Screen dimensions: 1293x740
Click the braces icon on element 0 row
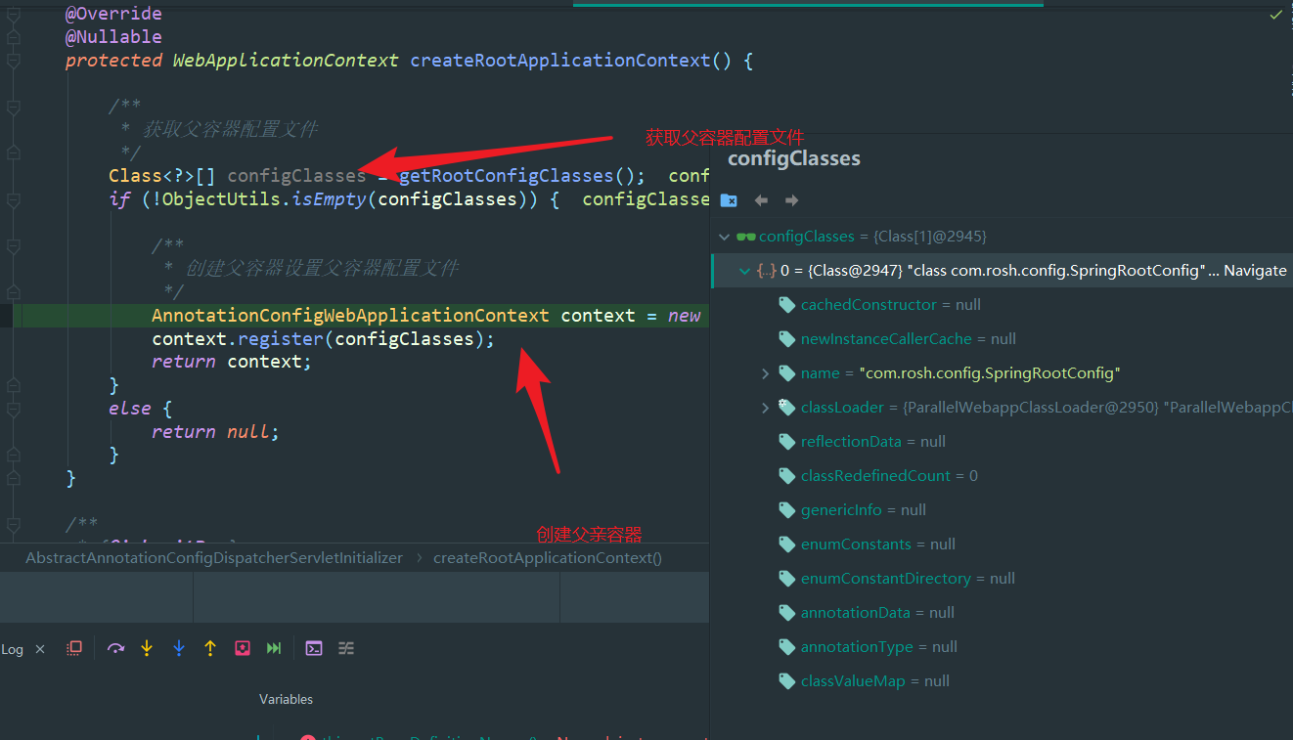tap(767, 271)
